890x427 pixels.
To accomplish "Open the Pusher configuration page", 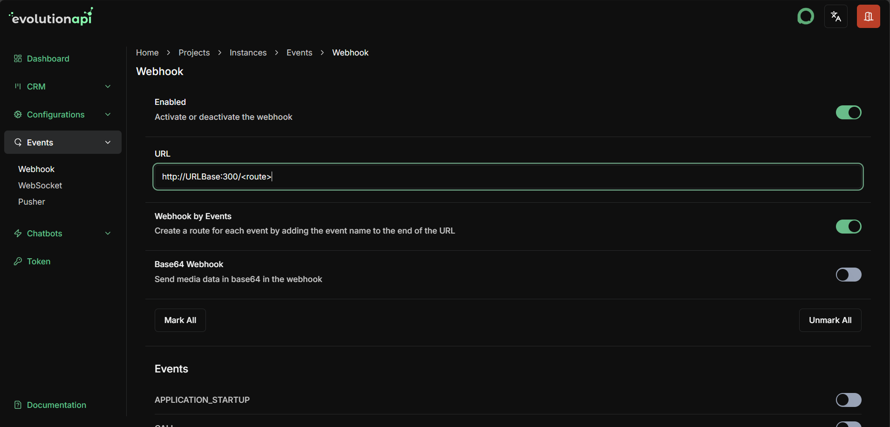I will [x=31, y=201].
